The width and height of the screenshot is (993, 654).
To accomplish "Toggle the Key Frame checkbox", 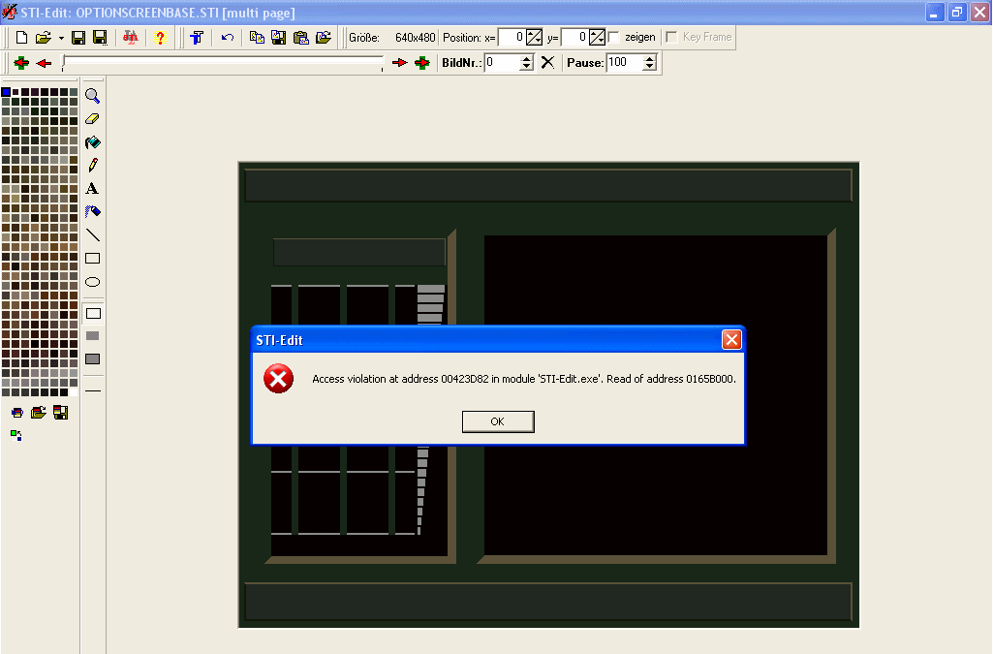I will coord(671,38).
